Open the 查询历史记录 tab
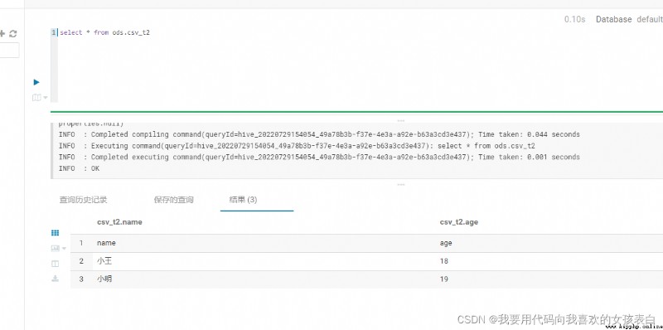Image resolution: width=663 pixels, height=330 pixels. click(x=84, y=200)
